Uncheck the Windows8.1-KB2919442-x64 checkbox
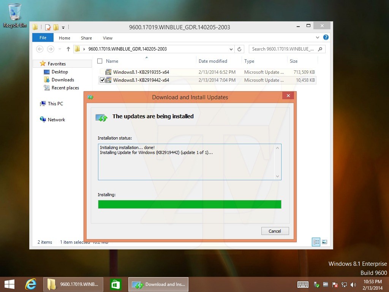The image size is (389, 292). click(x=102, y=80)
